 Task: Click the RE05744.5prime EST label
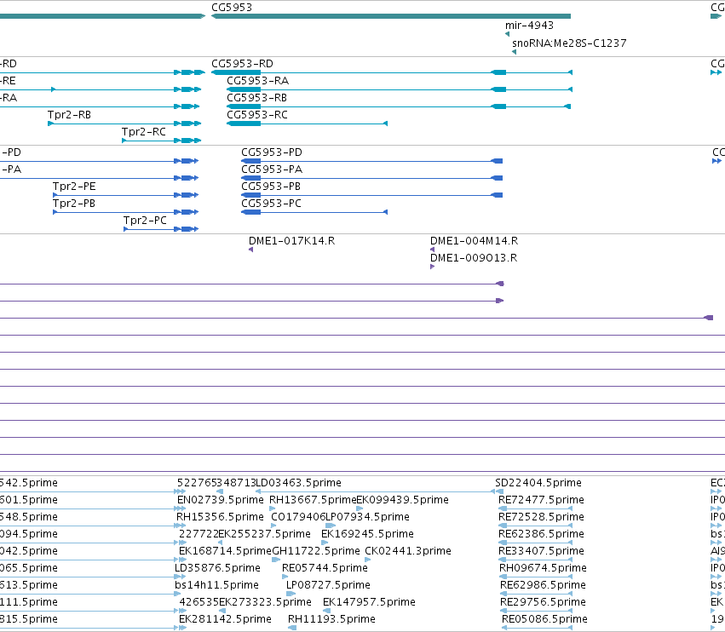click(325, 568)
